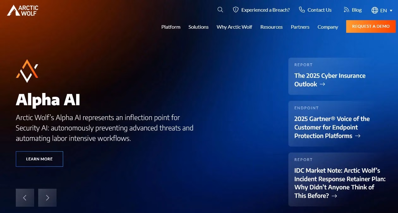The width and height of the screenshot is (398, 213).
Task: Open the Resources menu
Action: point(271,27)
